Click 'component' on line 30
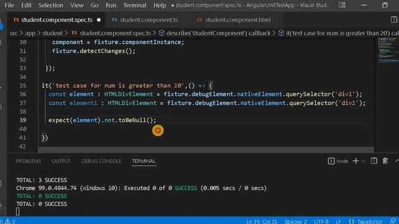Viewport: 399px width, 224px height. coord(68,42)
